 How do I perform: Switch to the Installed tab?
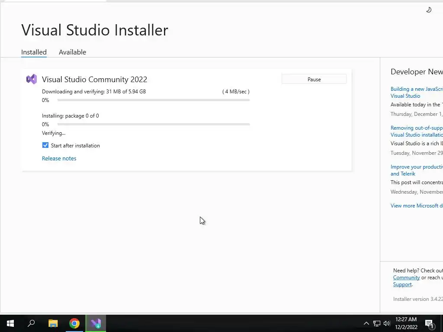[34, 52]
